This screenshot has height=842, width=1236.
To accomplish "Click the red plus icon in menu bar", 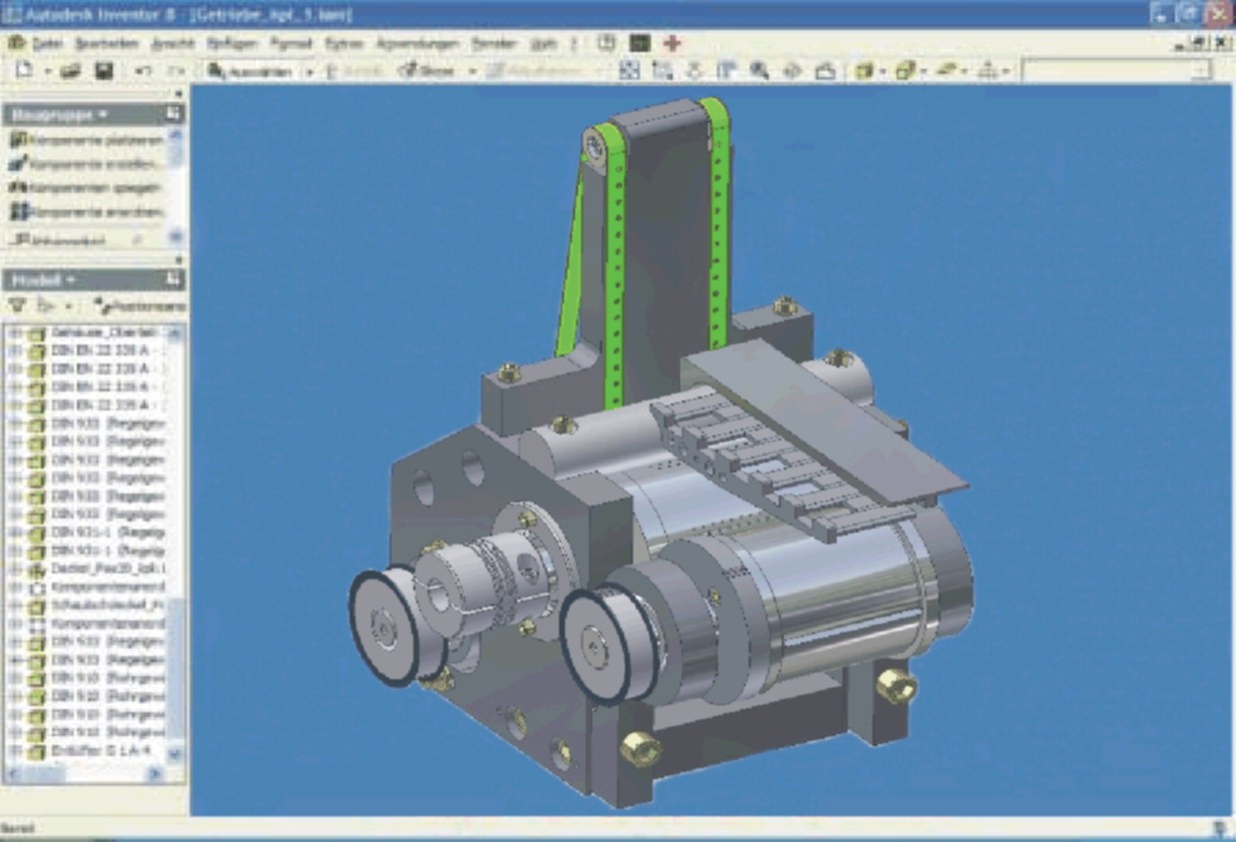I will (x=672, y=44).
